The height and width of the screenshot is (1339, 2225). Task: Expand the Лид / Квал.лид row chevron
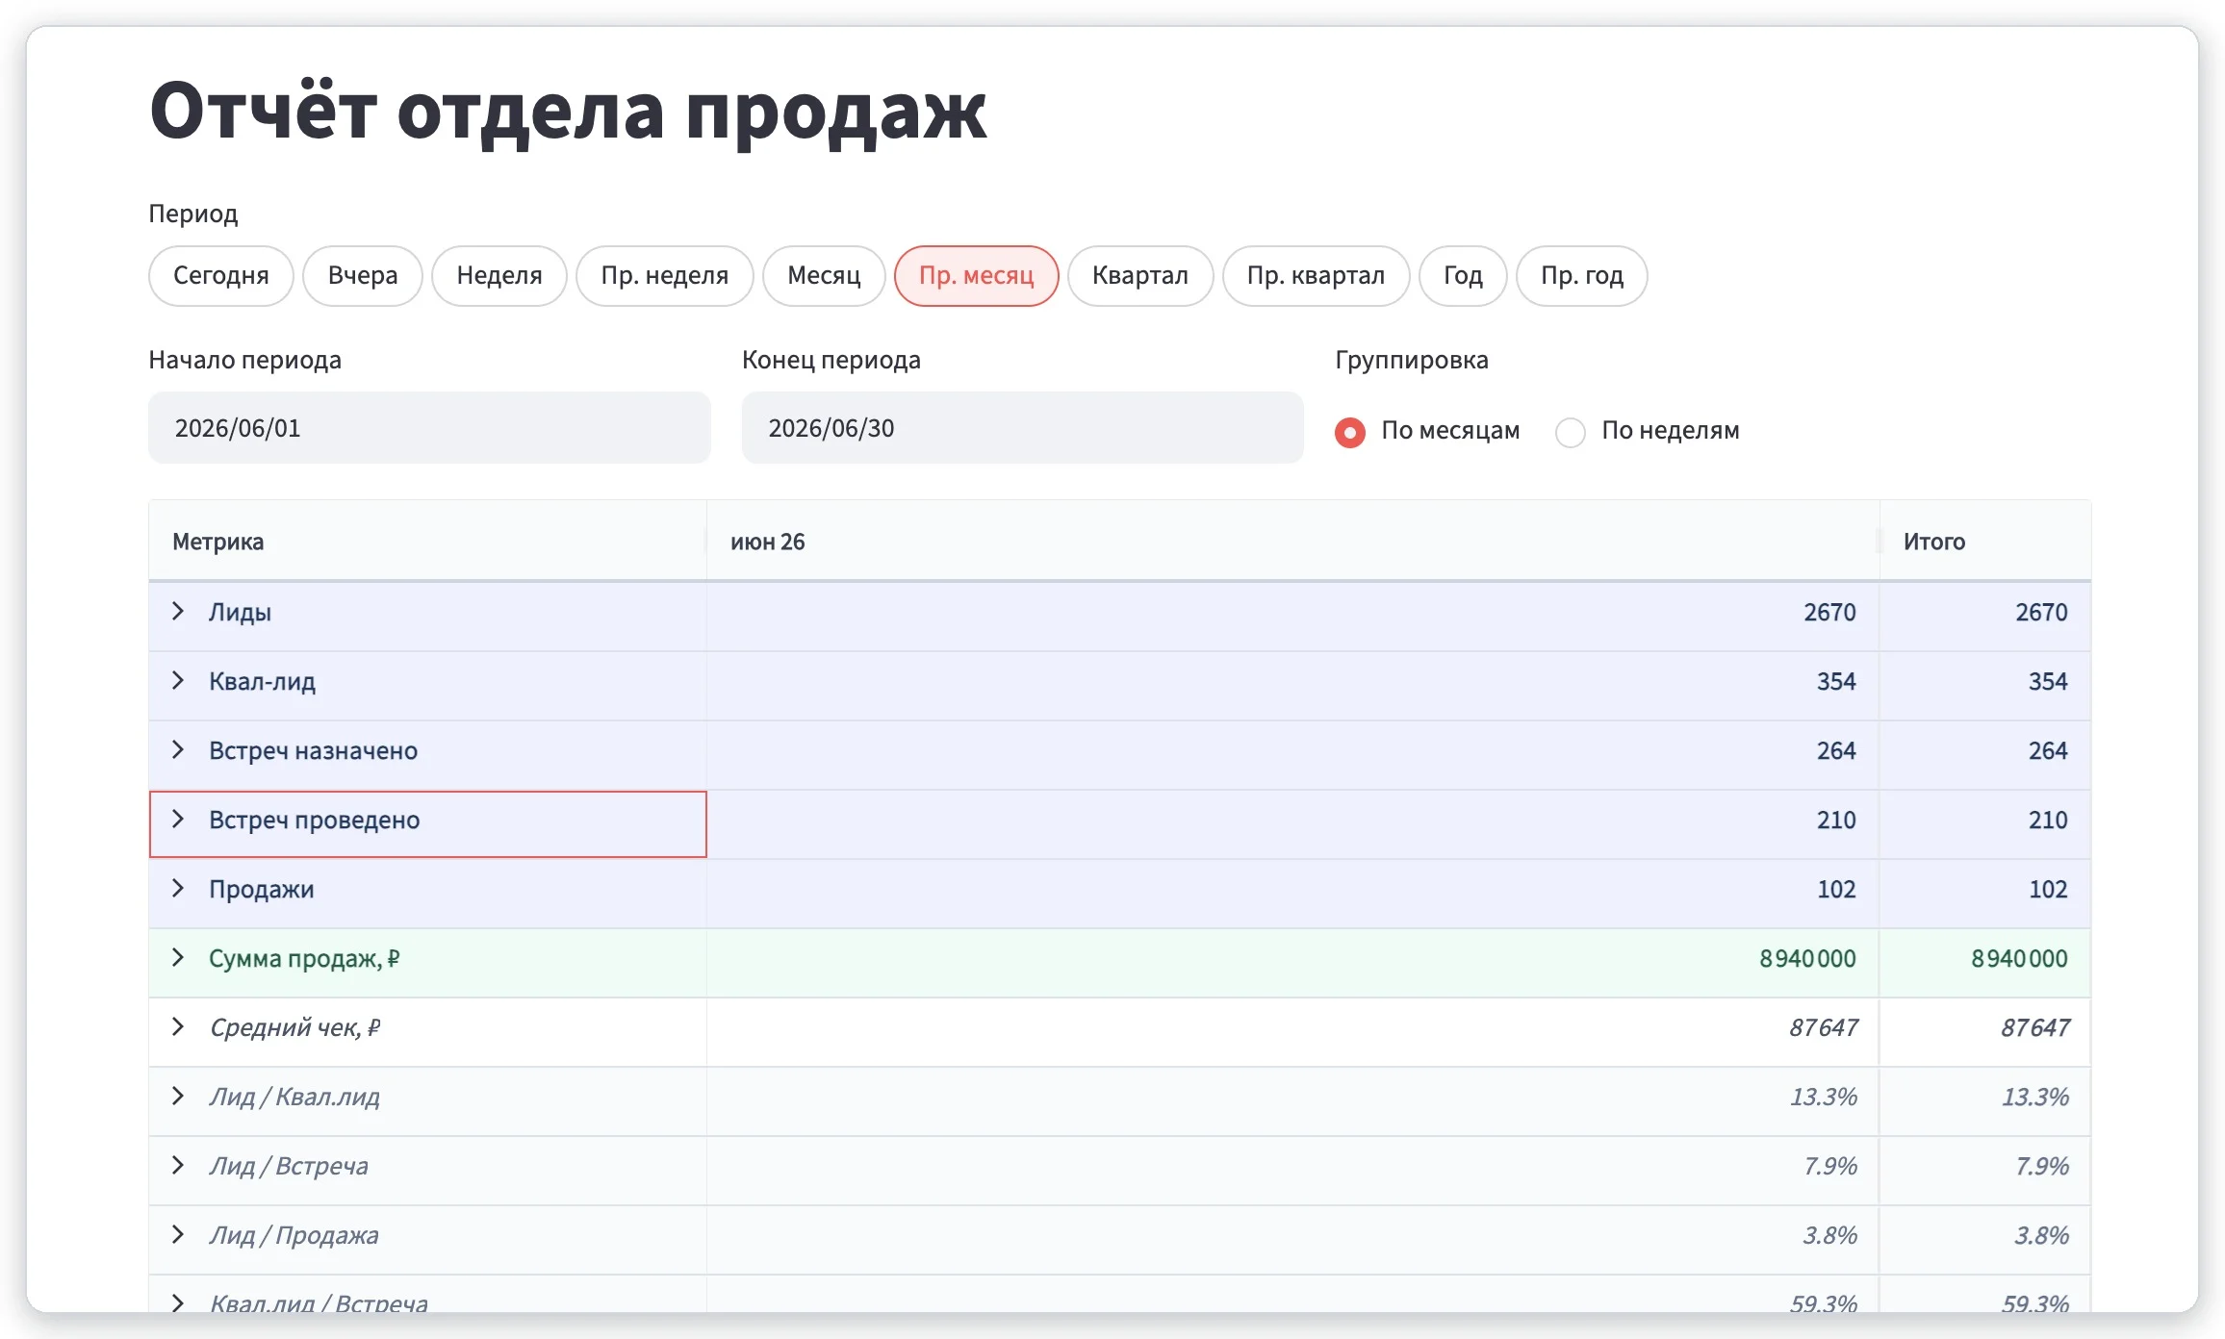click(x=178, y=1097)
